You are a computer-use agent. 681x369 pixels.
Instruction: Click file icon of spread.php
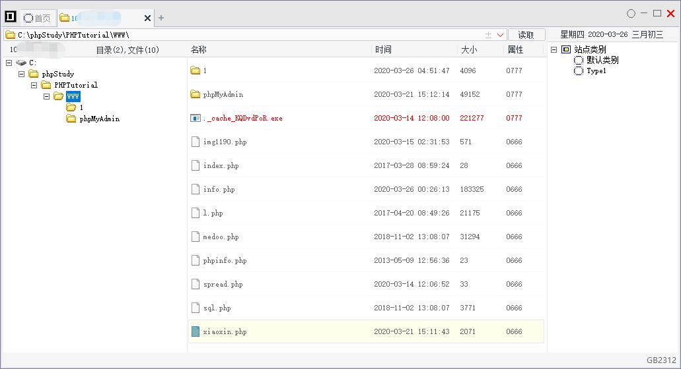(196, 284)
